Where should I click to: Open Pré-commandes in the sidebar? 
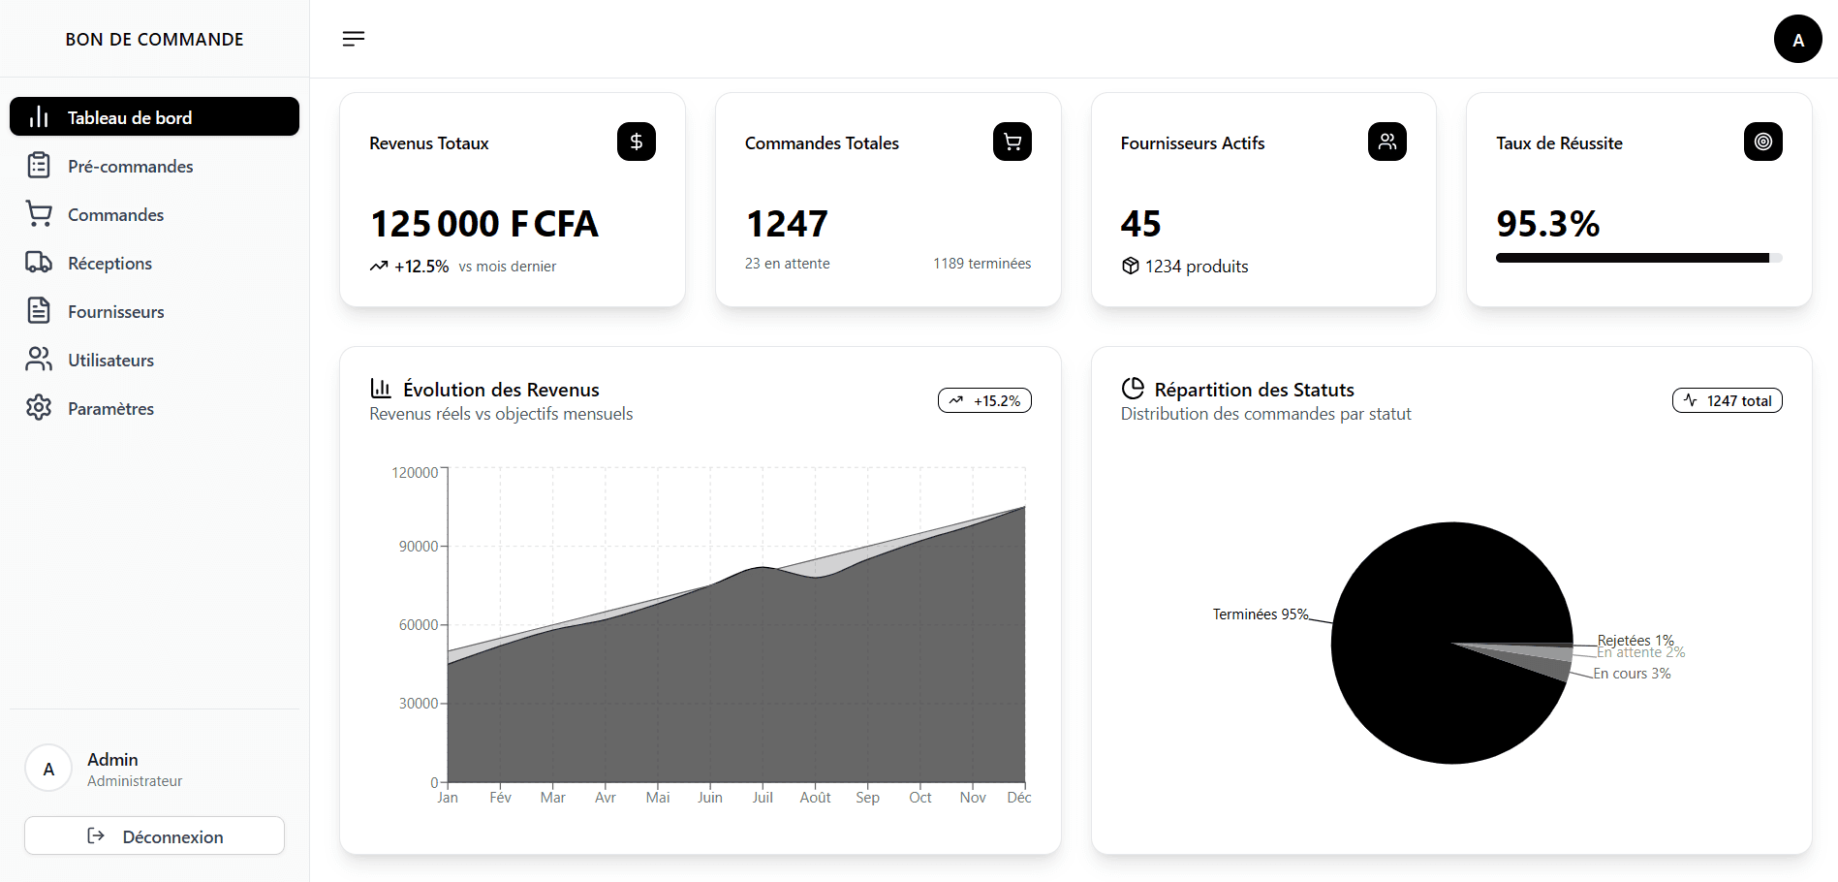130,166
